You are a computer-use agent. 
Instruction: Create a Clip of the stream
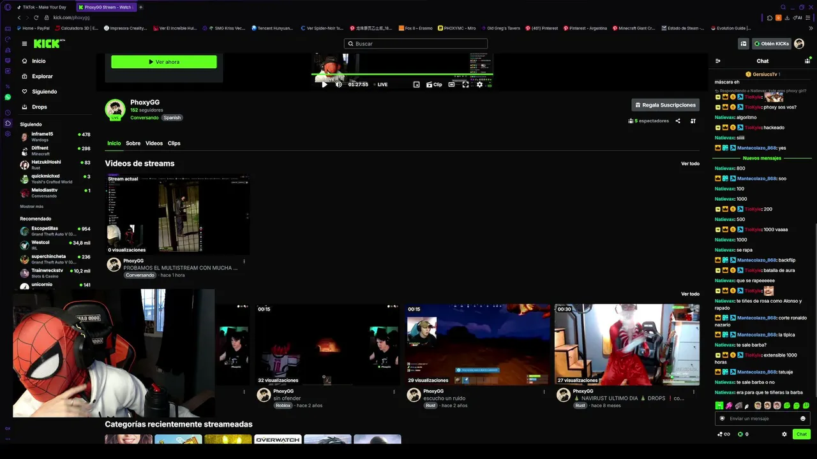[434, 84]
